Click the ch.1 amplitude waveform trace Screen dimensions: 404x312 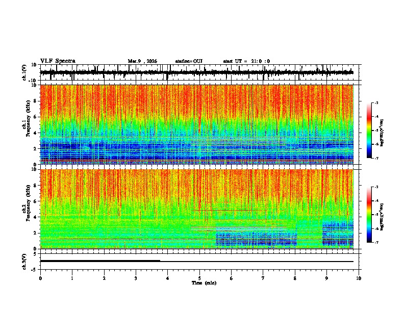196,72
